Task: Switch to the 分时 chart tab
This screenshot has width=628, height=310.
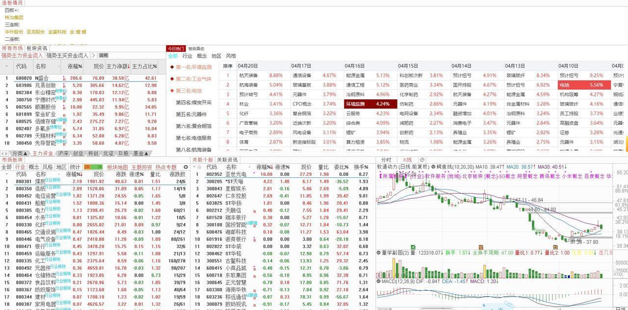Action: (386, 159)
